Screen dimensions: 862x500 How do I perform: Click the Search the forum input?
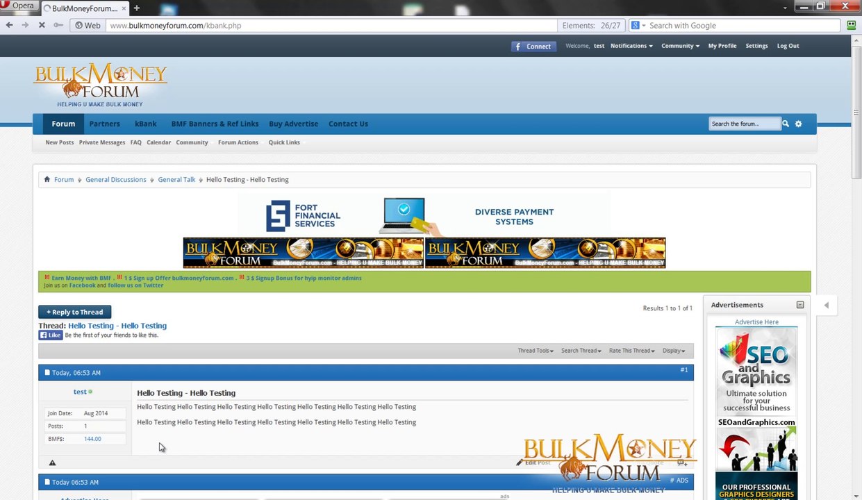pyautogui.click(x=744, y=124)
